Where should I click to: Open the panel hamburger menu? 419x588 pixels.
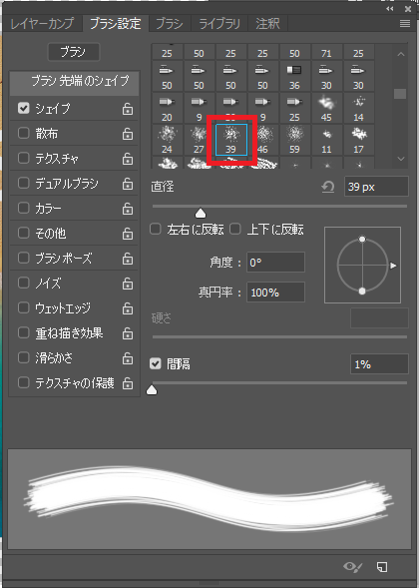[404, 24]
